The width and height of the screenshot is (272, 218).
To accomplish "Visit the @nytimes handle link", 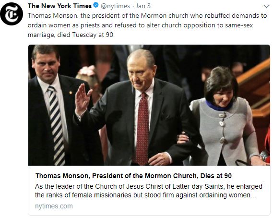I will coord(115,6).
